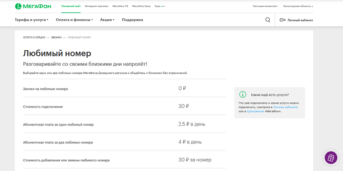Open the Поддержка menu item
The height and width of the screenshot is (171, 343).
132,20
